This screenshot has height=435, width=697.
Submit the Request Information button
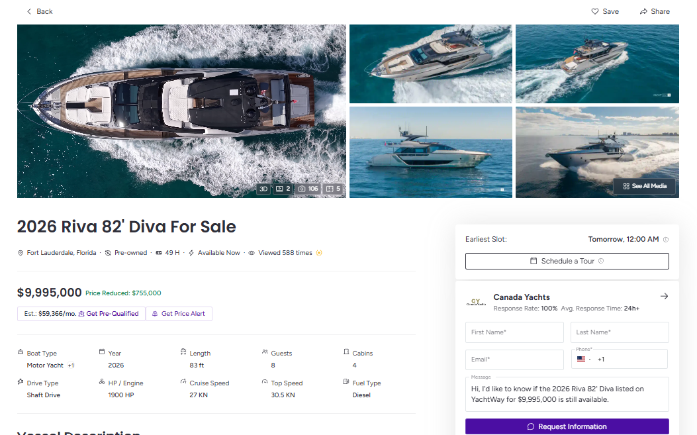567,426
